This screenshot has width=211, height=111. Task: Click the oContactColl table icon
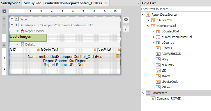click(158, 31)
